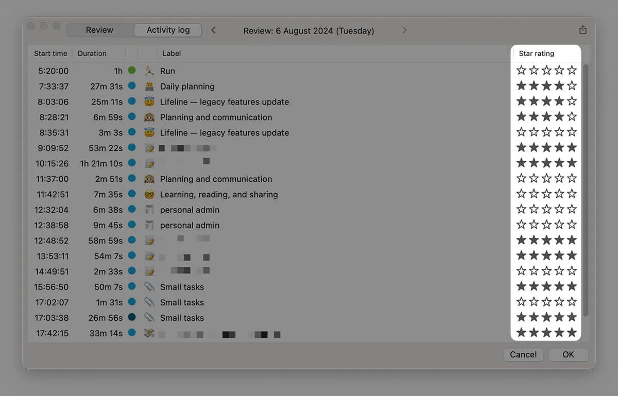618x396 pixels.
Task: Click the vertical scrollbar of the activity list
Action: 585,191
